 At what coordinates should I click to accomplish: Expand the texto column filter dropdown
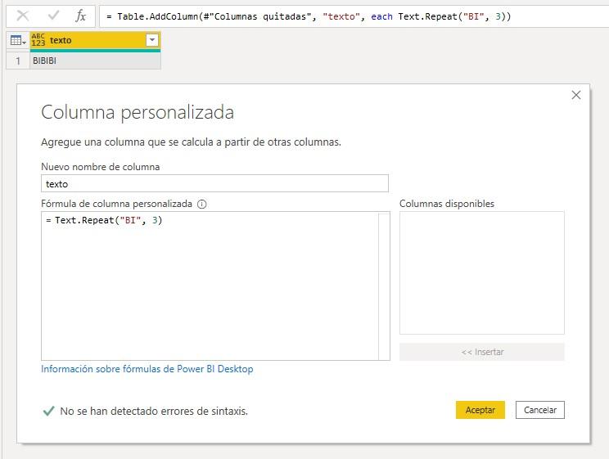click(x=151, y=40)
